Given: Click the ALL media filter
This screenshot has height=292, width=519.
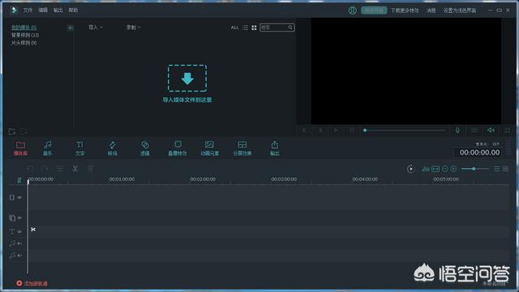Looking at the screenshot, I should 234,28.
